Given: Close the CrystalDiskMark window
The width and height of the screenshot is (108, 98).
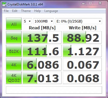Looking at the screenshot, I should click(100, 3).
